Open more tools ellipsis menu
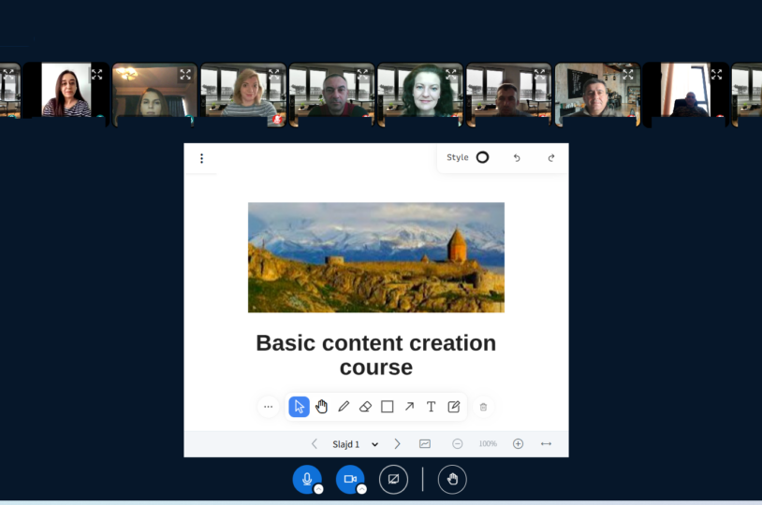The height and width of the screenshot is (505, 762). tap(269, 407)
